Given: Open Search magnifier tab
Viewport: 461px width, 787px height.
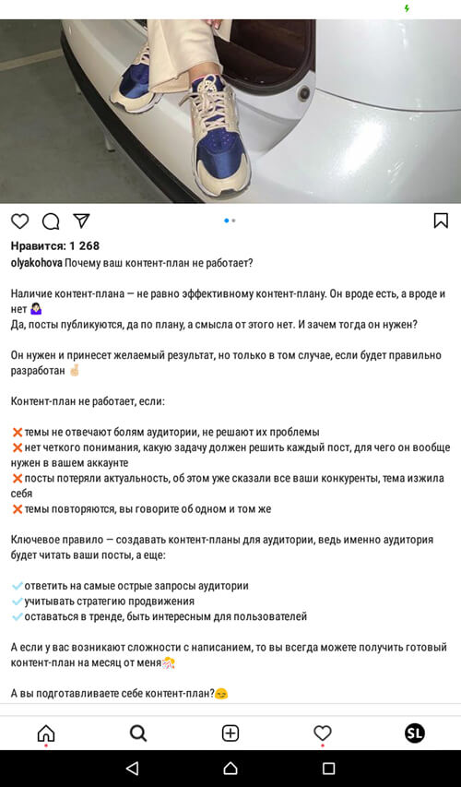Looking at the screenshot, I should point(138,733).
